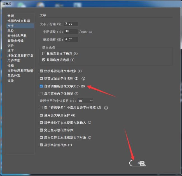This screenshot has height=176, width=182.
Task: Click info icon beside 以英文显示字体名称
Action: (x=83, y=79)
